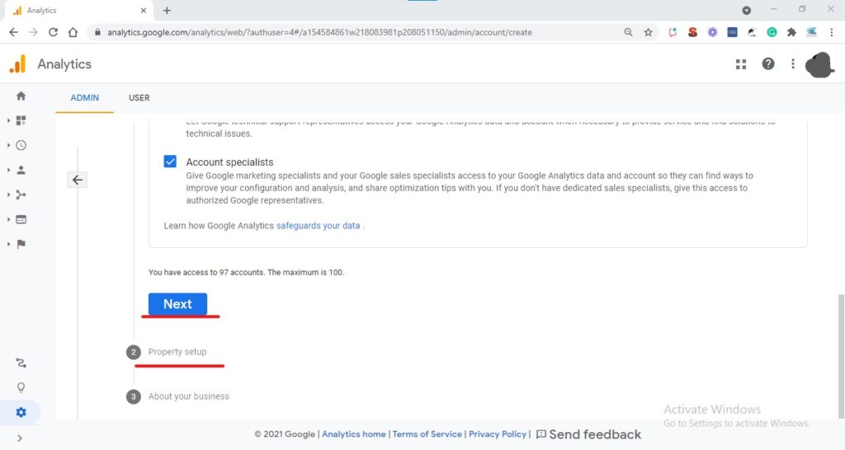Click the blue Next button

click(x=178, y=304)
